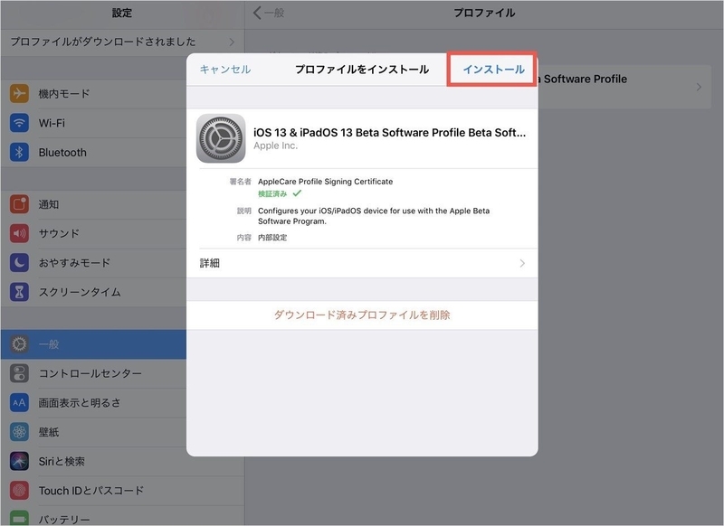This screenshot has width=724, height=526.
Task: Click chevron on the Software Profile row
Action: [x=699, y=87]
